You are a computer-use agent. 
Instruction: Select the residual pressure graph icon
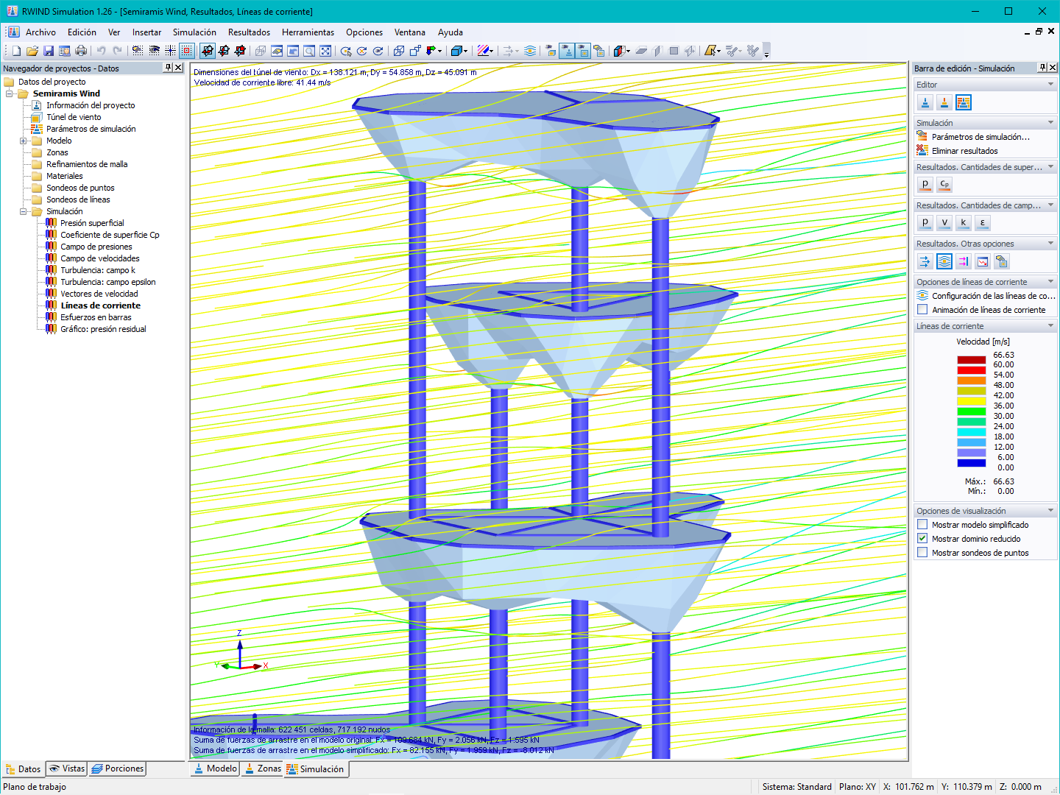pyautogui.click(x=983, y=261)
